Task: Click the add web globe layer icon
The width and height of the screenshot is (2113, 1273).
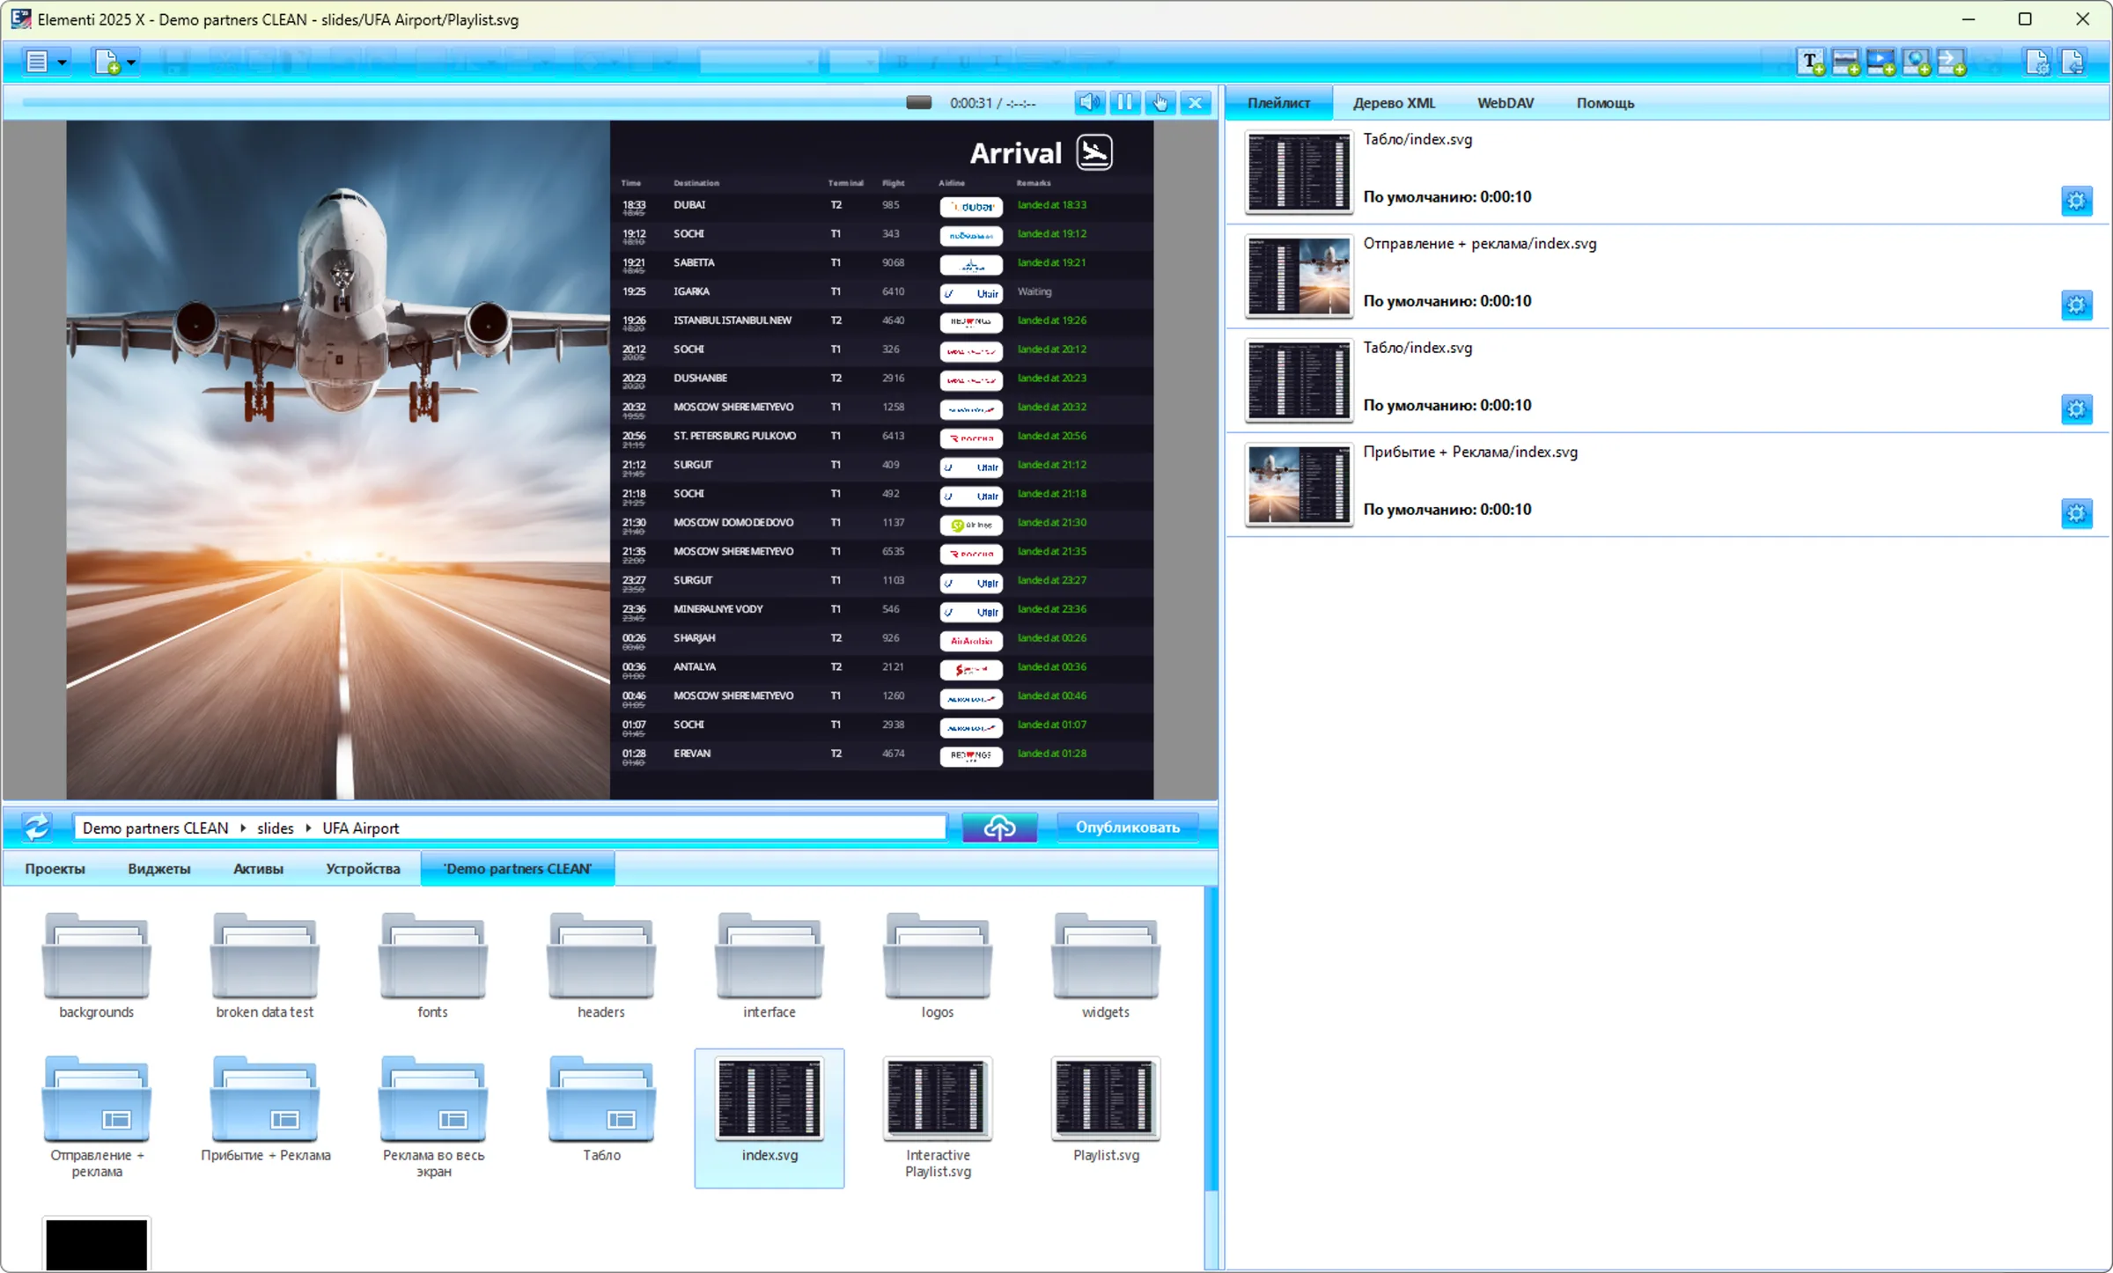Action: [1916, 63]
